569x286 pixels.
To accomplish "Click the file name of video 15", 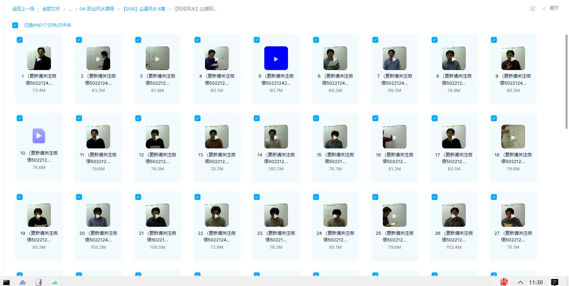I will point(335,158).
